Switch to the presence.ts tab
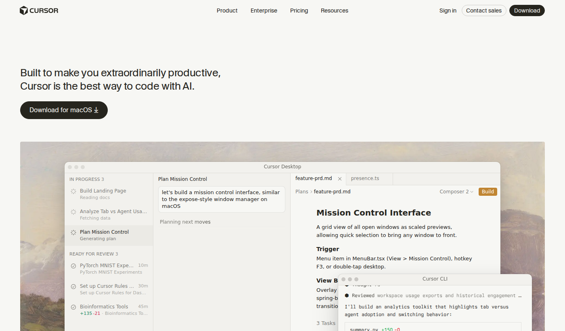Screen dimensions: 565x331 tap(369, 179)
